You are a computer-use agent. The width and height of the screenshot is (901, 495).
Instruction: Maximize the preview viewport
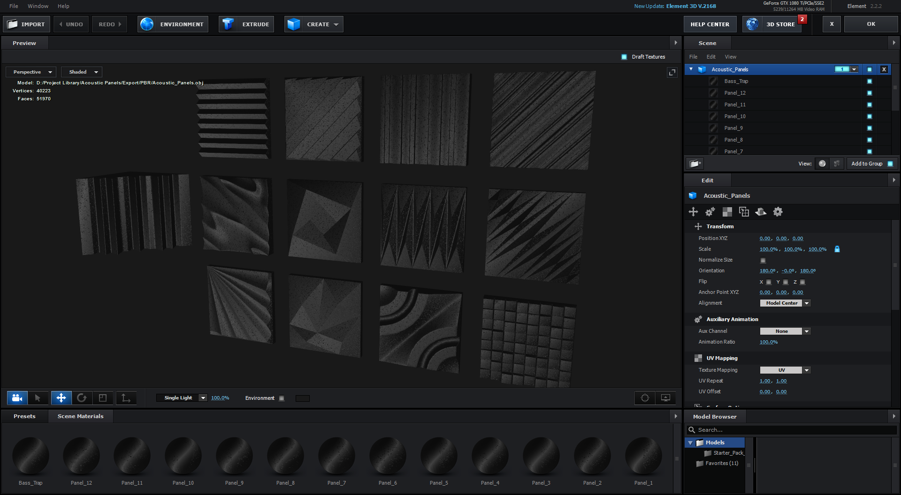[x=672, y=72]
